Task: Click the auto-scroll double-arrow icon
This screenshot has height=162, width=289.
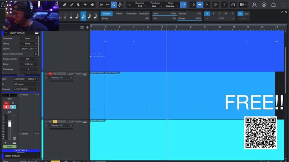Action: point(101,5)
